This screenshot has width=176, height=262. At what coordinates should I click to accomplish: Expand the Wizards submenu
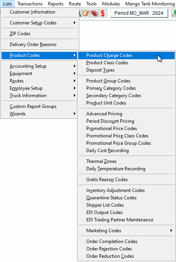[40, 114]
